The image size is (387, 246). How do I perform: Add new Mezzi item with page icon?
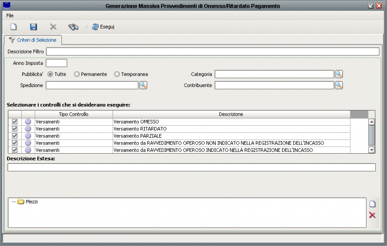[372, 204]
